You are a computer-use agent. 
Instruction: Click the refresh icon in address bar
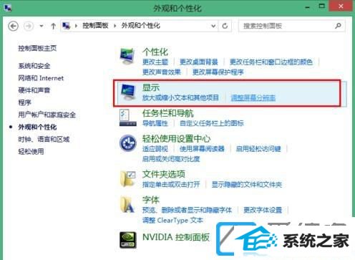click(225, 26)
